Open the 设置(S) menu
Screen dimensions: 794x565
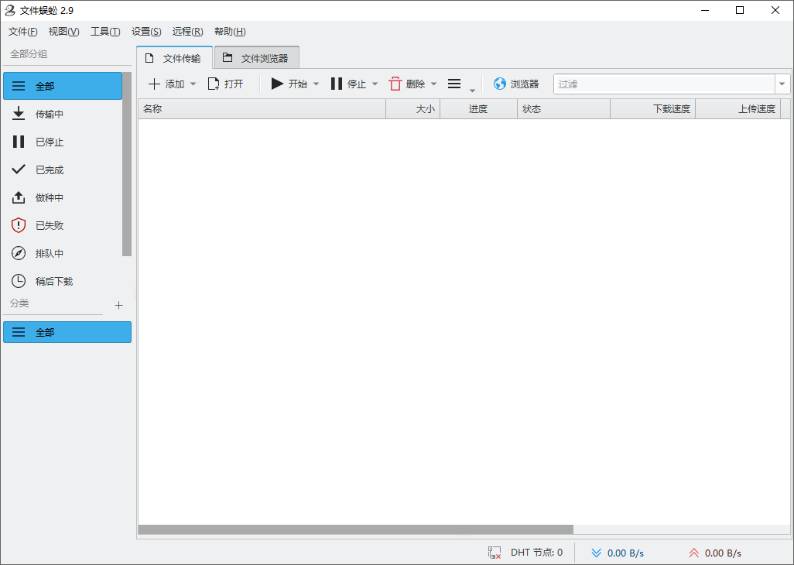pos(146,32)
